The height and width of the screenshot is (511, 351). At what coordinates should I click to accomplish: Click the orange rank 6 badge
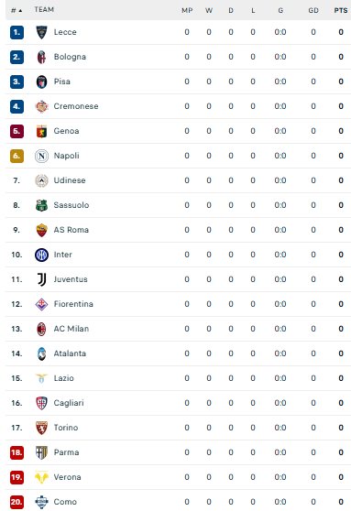(16, 156)
